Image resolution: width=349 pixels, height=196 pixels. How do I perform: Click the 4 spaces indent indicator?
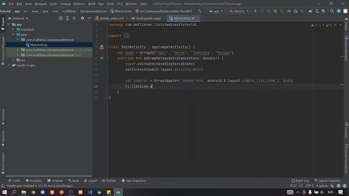(x=322, y=186)
